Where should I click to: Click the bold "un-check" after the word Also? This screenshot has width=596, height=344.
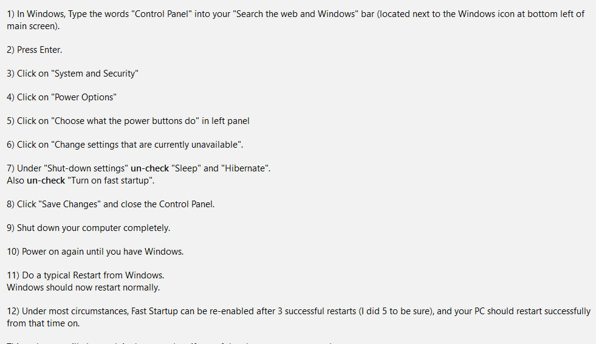tap(46, 181)
